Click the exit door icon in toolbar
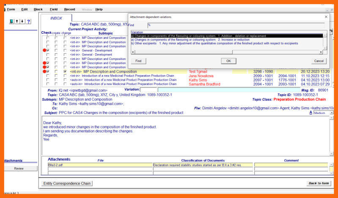This screenshot has width=338, height=198. pyautogui.click(x=11, y=22)
